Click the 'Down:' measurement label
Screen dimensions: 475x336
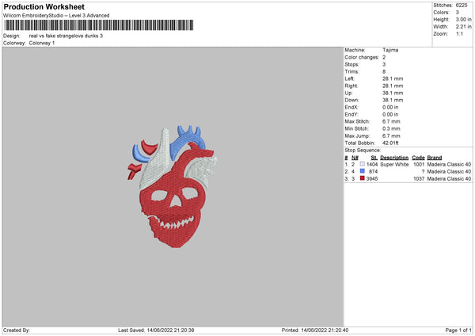(x=351, y=100)
